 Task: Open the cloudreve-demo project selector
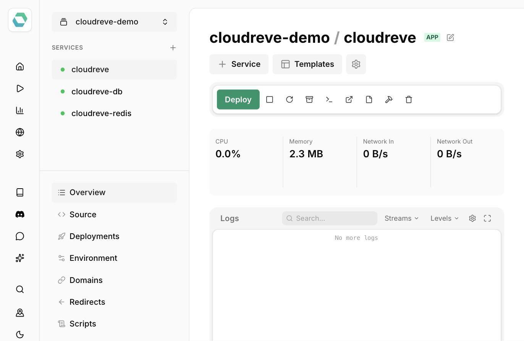click(x=114, y=22)
